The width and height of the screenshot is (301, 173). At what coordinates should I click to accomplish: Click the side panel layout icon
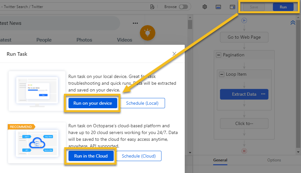coord(232,7)
